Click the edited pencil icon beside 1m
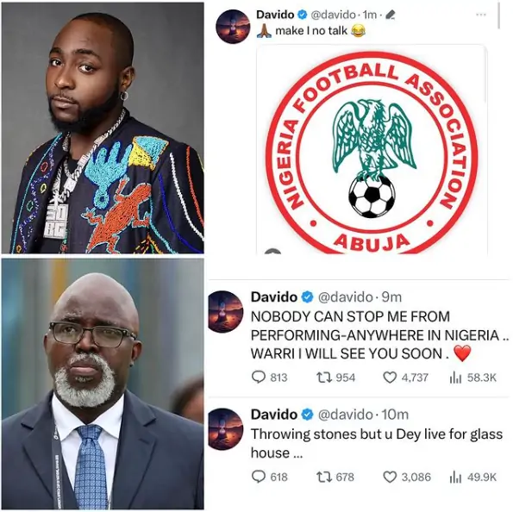 391,15
